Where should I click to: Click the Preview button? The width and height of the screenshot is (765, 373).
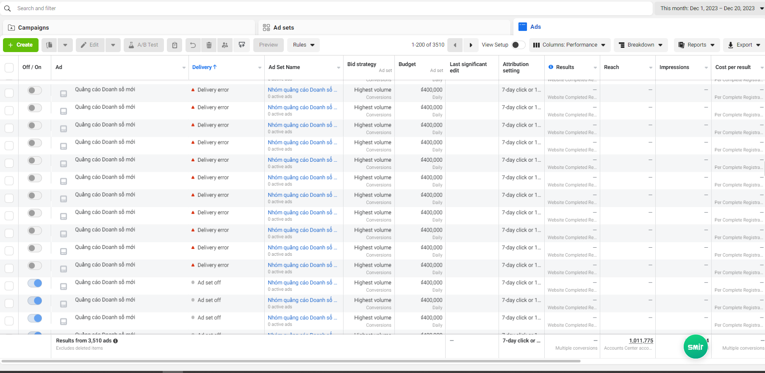[x=269, y=45]
